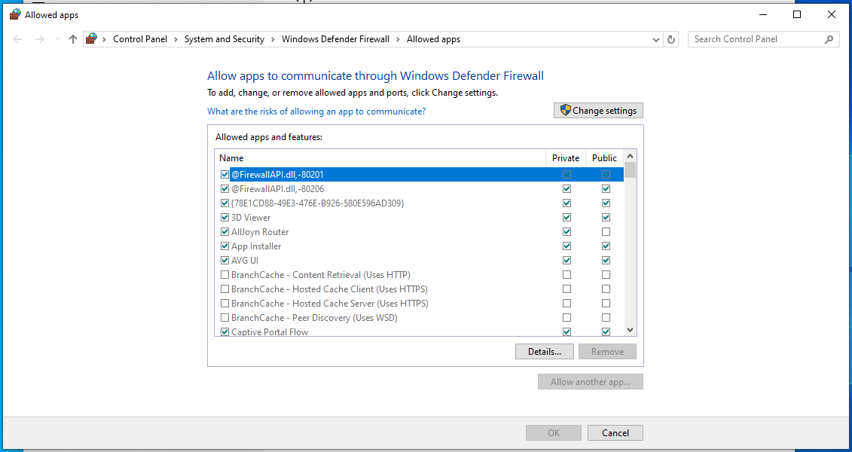This screenshot has width=852, height=452.
Task: Click the Public column header
Action: (x=605, y=158)
